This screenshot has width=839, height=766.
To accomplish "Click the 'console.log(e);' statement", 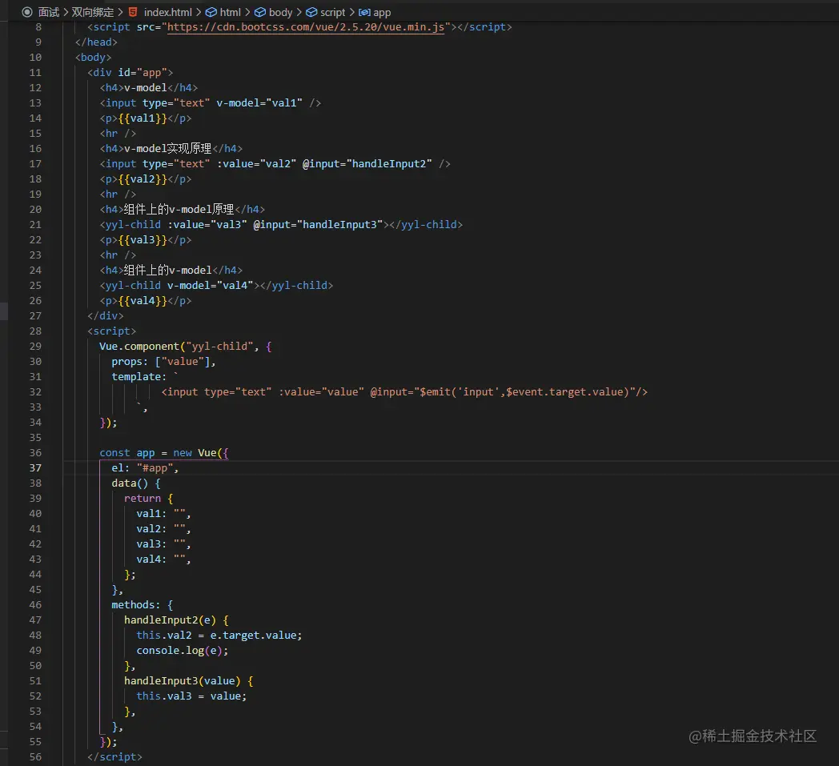I will click(x=182, y=651).
